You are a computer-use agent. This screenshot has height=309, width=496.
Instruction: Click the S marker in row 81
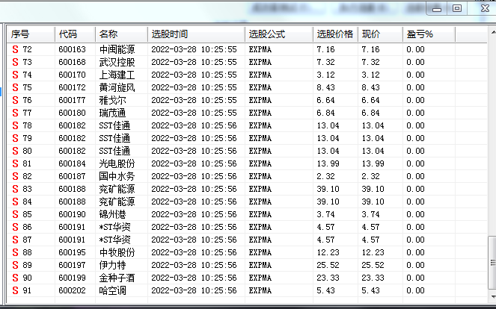tap(15, 163)
